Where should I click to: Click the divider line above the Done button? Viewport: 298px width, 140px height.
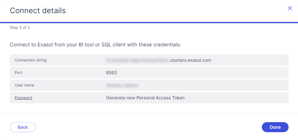tap(149, 113)
